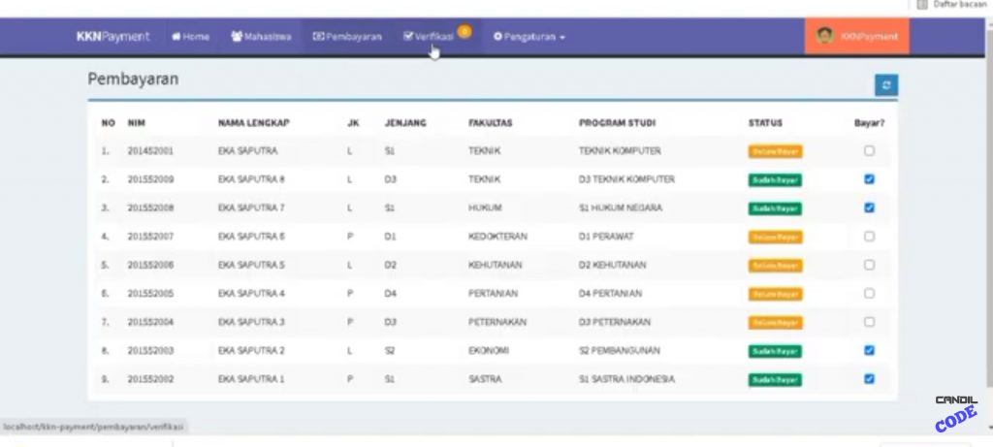Viewport: 993px width, 447px height.
Task: Click the Pengaturan gear icon
Action: coord(497,37)
